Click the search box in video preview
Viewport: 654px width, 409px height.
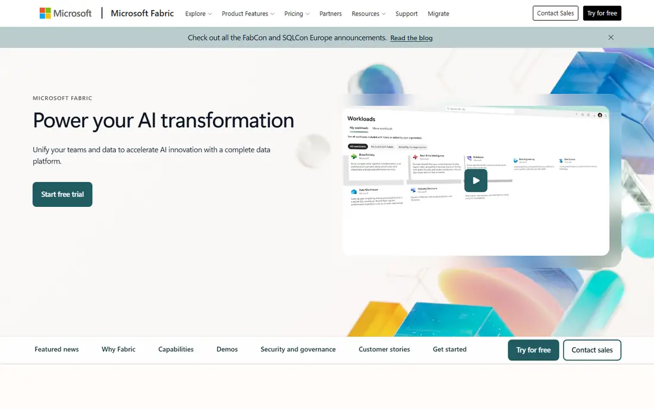point(480,109)
